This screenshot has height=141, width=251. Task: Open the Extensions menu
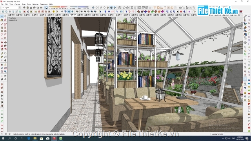click(x=44, y=4)
